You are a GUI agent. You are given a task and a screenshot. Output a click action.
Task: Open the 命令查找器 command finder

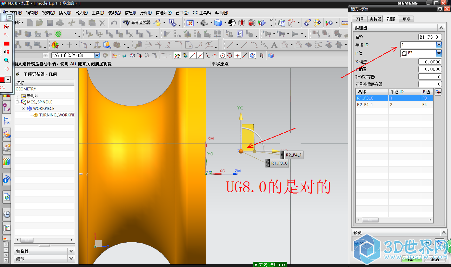[137, 23]
